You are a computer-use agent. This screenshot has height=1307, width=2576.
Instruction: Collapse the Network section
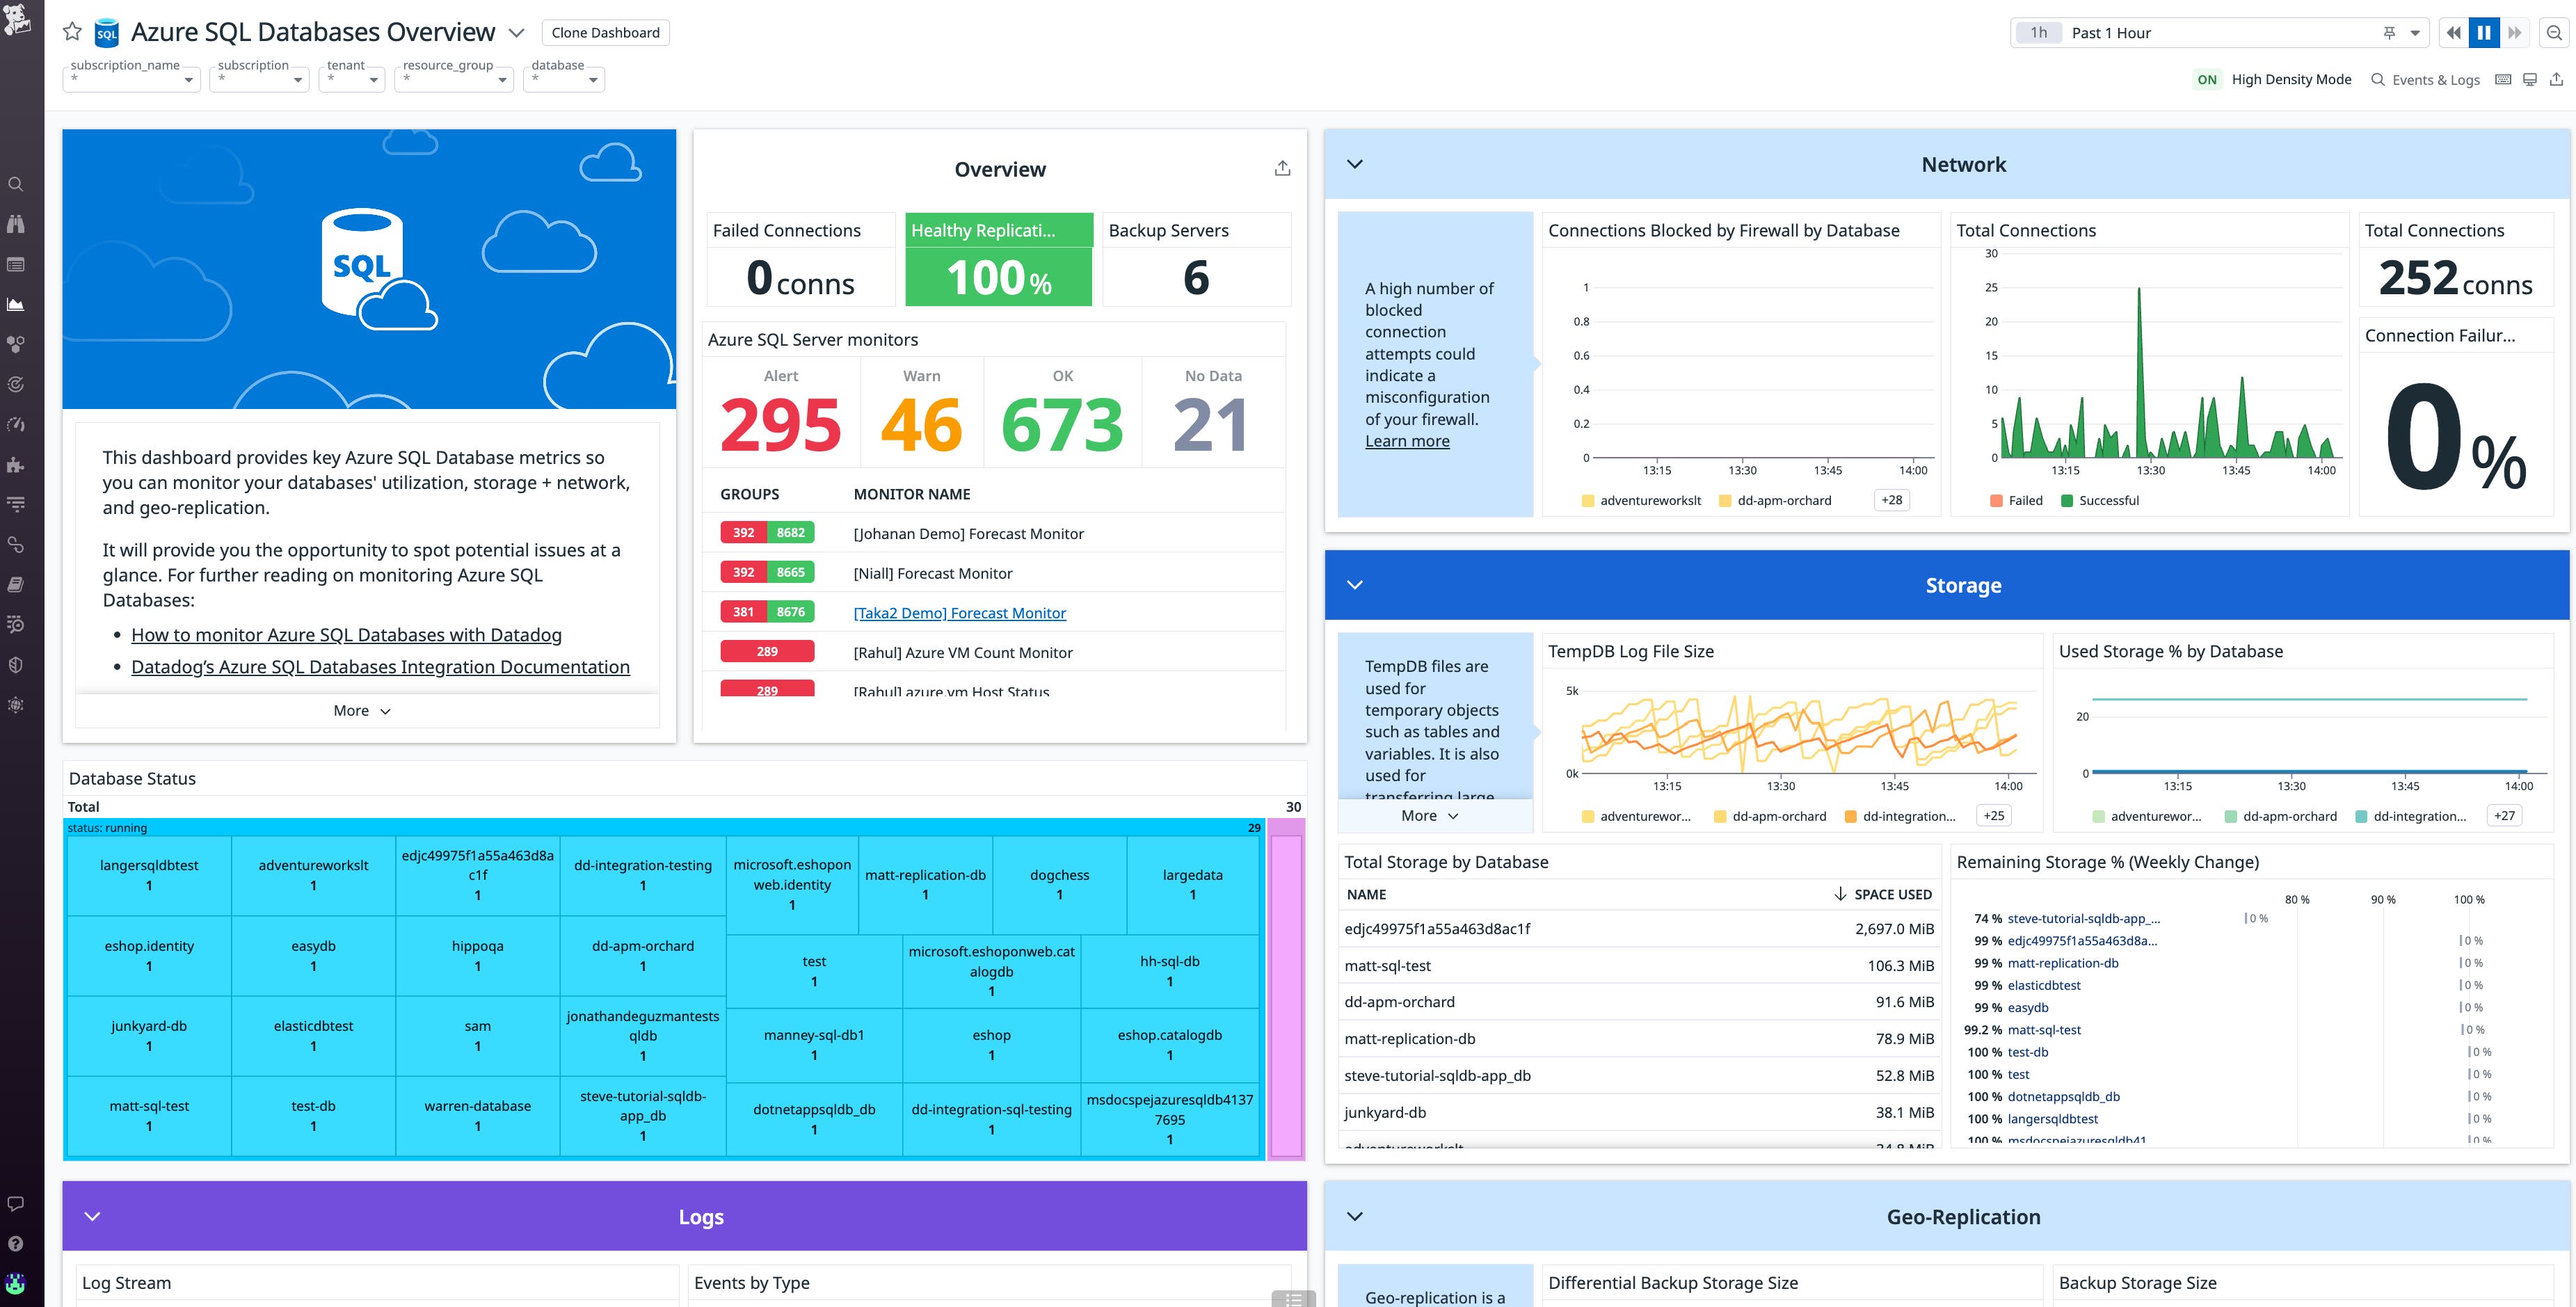1355,164
